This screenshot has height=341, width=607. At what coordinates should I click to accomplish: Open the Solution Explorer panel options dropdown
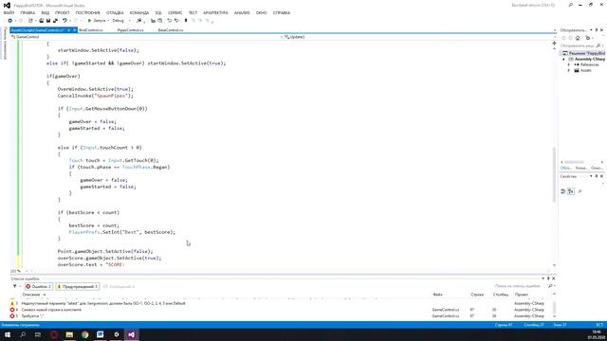tap(591, 29)
